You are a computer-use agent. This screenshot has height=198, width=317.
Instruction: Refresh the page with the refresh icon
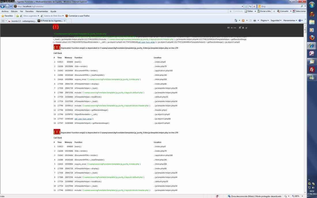click(250, 6)
